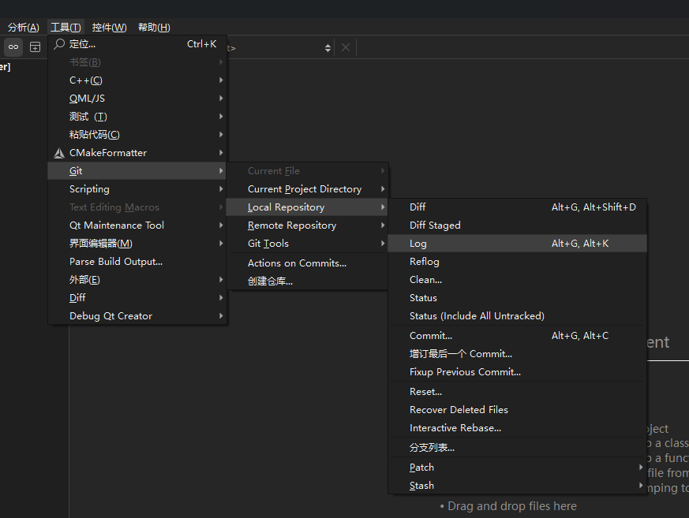Screen dimensions: 689x518
Task: Click the magnifier icon beside 定位
Action: point(59,44)
